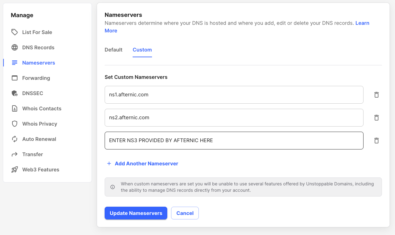Click the List For Sale tag icon
This screenshot has width=395, height=235.
[15, 32]
